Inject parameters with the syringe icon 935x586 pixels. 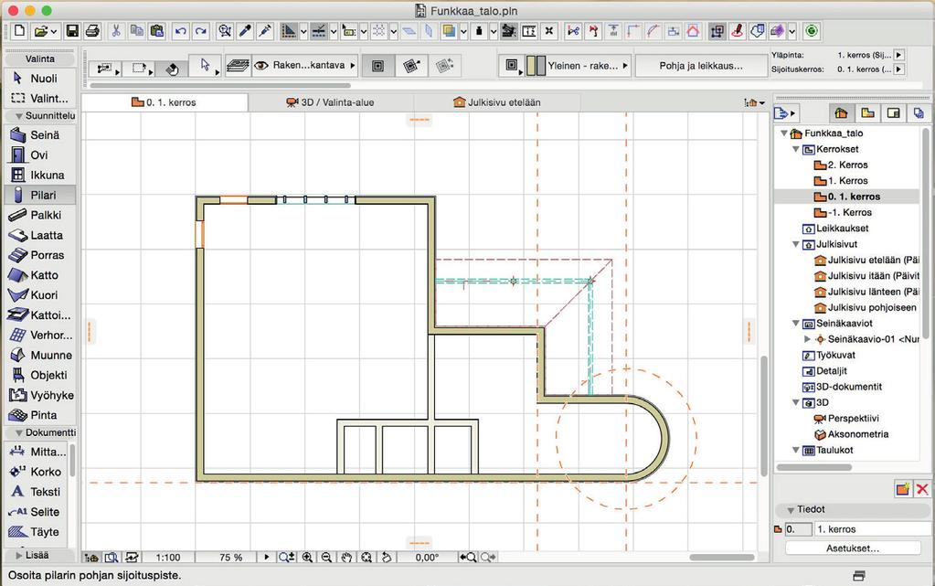pyautogui.click(x=265, y=31)
